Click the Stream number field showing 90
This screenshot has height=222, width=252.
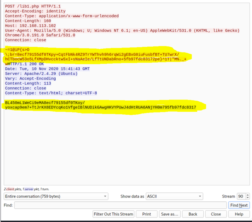tap(241, 196)
